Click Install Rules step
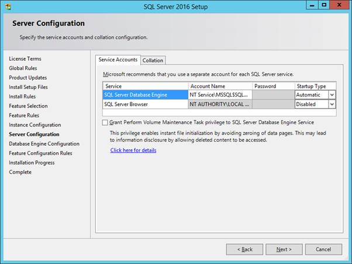Image resolution: width=352 pixels, height=264 pixels. tap(22, 97)
